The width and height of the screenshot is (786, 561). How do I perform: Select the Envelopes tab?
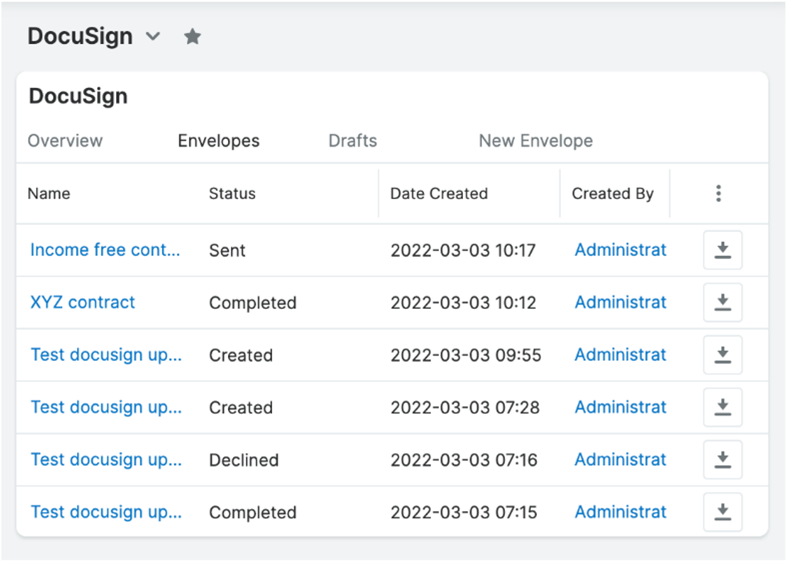pyautogui.click(x=218, y=140)
